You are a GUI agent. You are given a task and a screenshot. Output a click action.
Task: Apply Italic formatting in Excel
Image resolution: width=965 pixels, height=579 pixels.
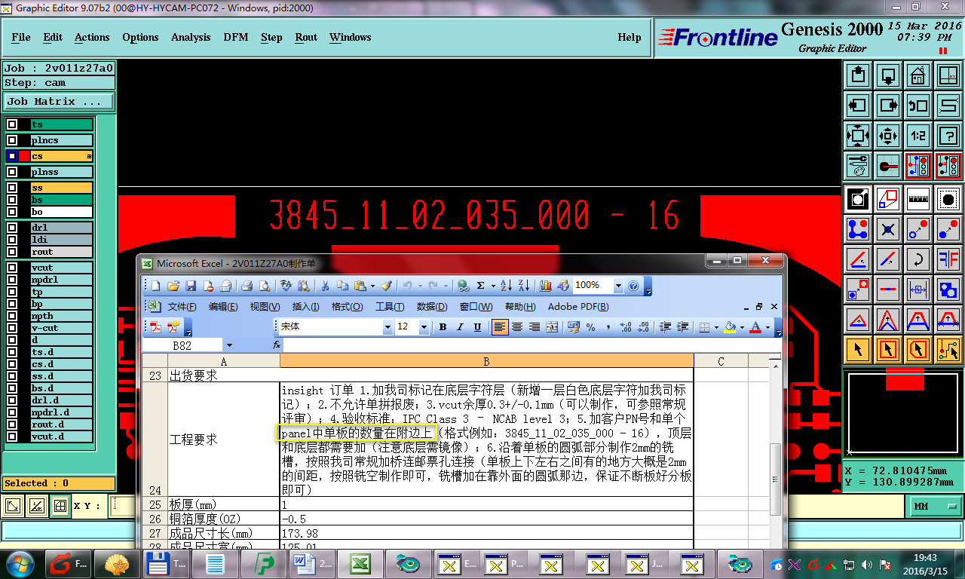tap(460, 326)
